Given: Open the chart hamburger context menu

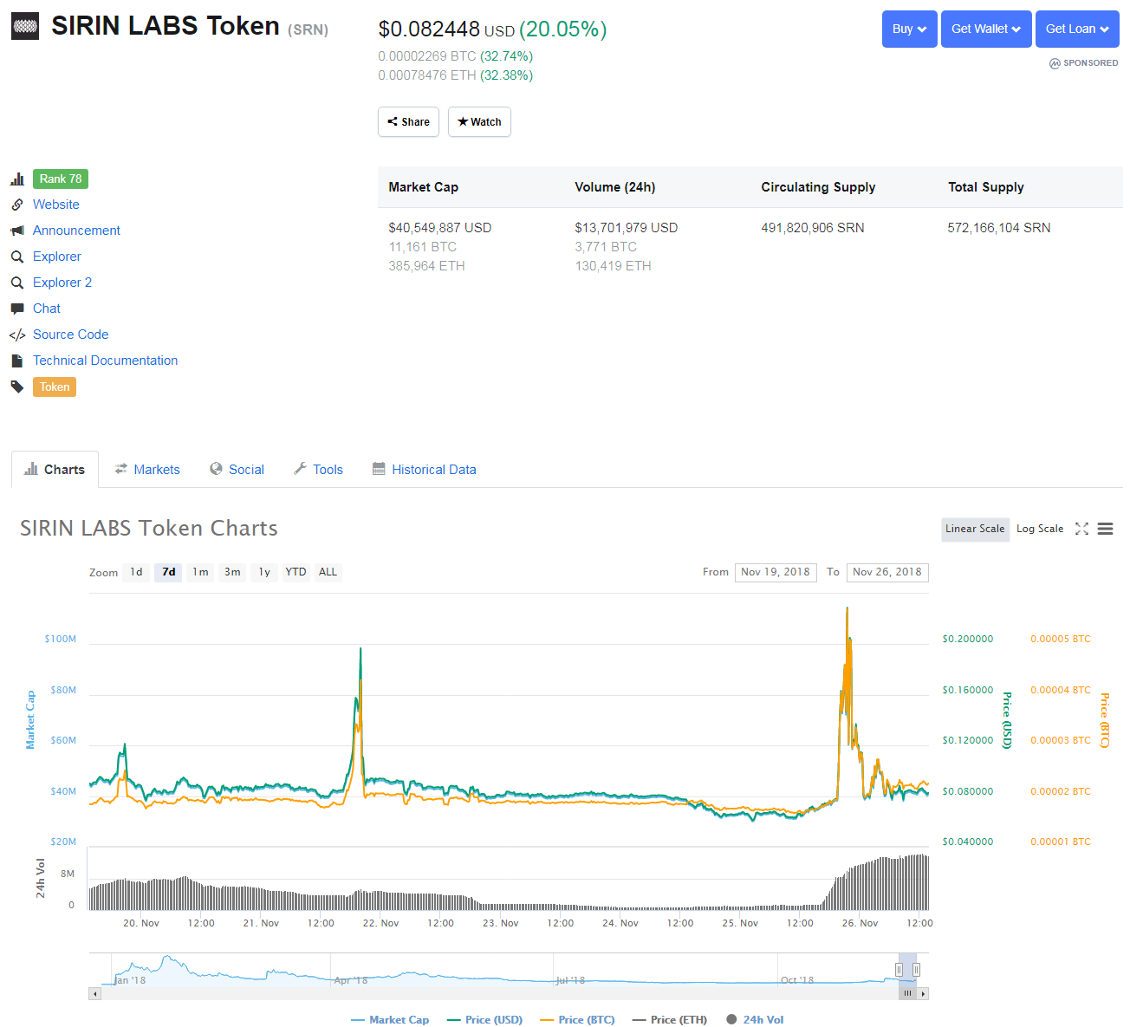Looking at the screenshot, I should coord(1105,529).
